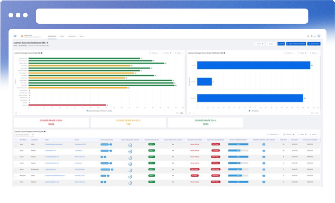Click the First Name column header
The image size is (335, 203).
pos(23,140)
